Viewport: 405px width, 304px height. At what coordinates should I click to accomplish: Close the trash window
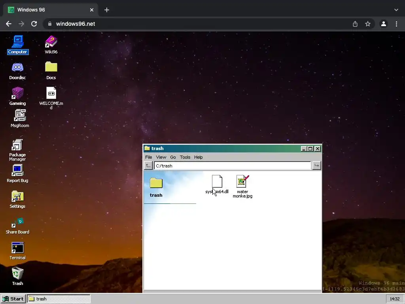(318, 149)
